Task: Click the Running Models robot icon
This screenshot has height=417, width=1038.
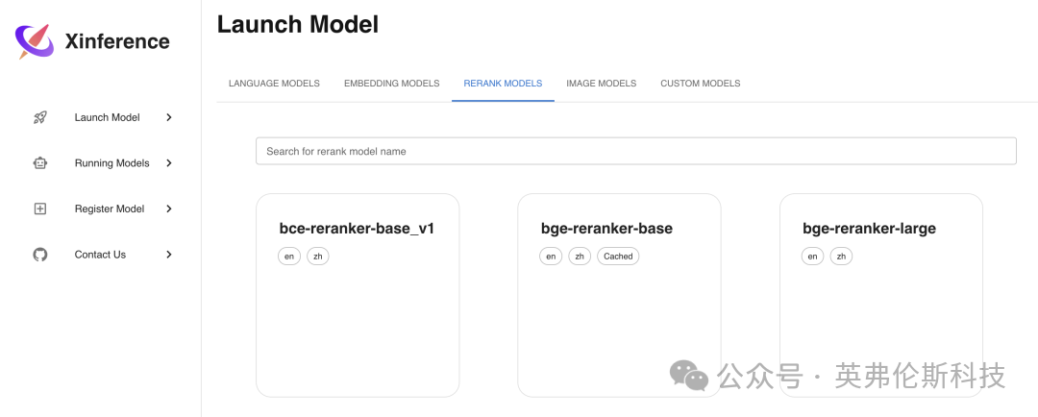Action: tap(40, 162)
